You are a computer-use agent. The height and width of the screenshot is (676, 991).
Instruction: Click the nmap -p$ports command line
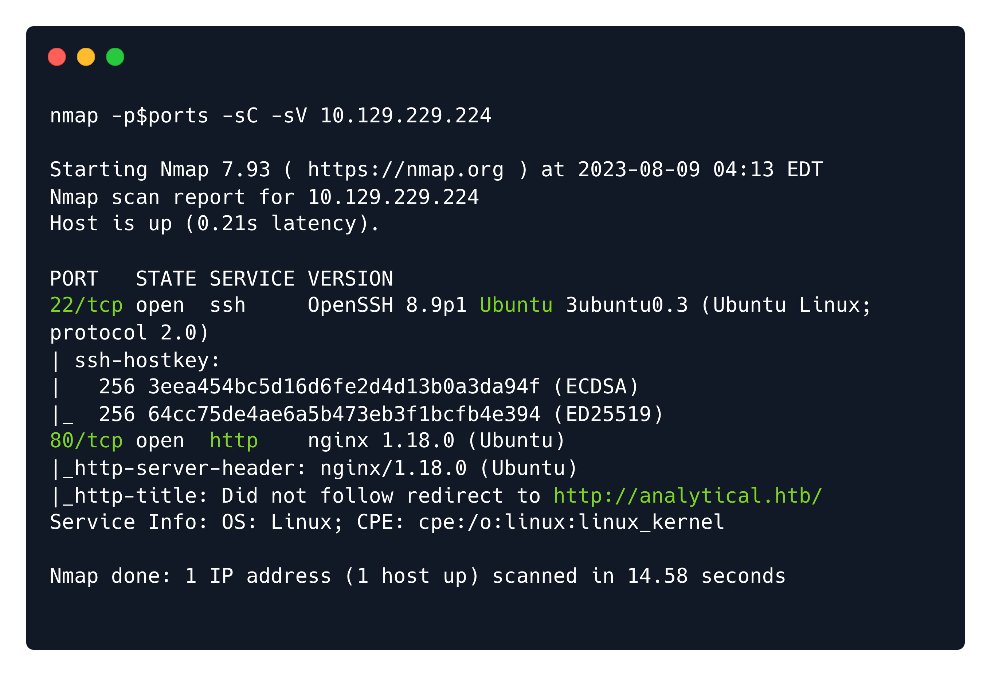(x=270, y=116)
